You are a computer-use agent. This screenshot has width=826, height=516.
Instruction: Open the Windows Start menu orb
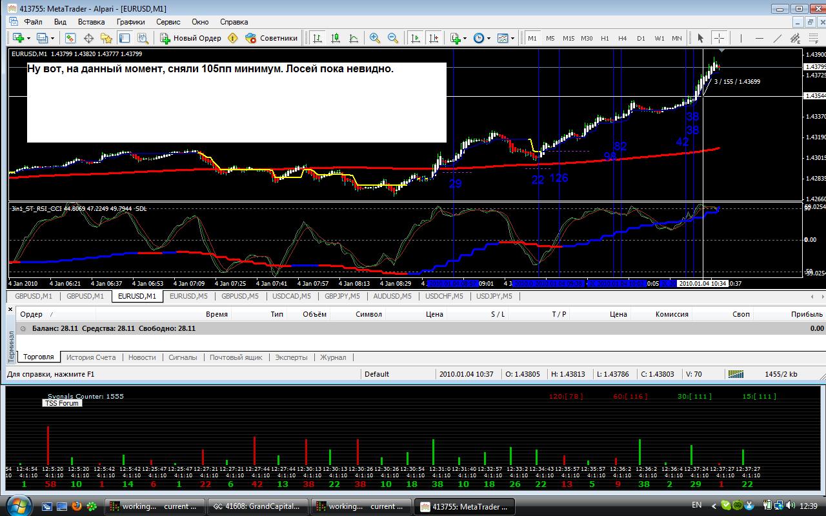click(x=17, y=504)
